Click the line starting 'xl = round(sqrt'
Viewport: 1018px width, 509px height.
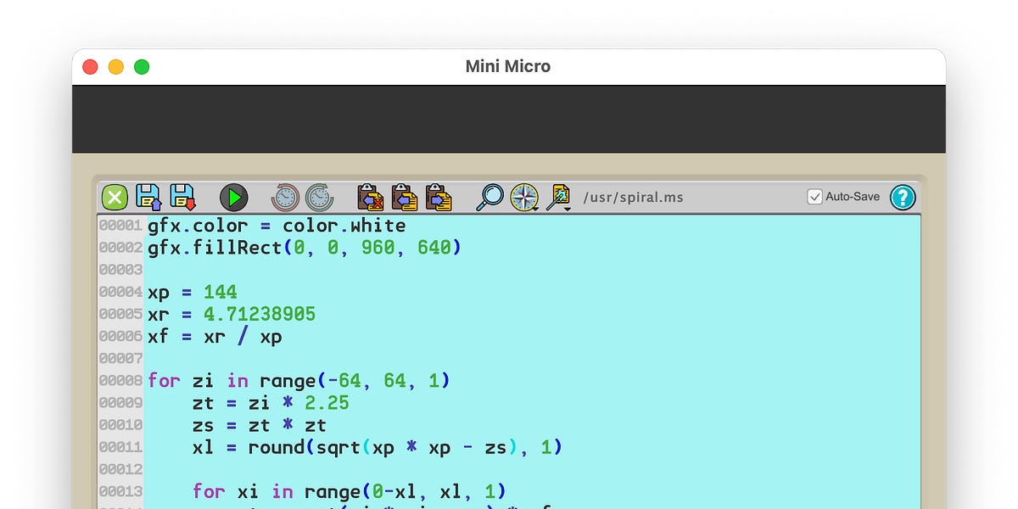(378, 447)
